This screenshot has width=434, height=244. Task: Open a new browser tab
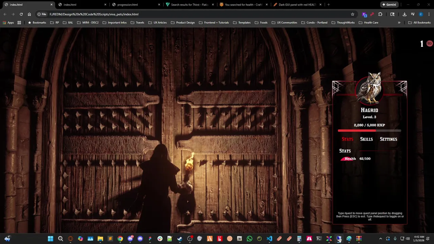click(329, 5)
